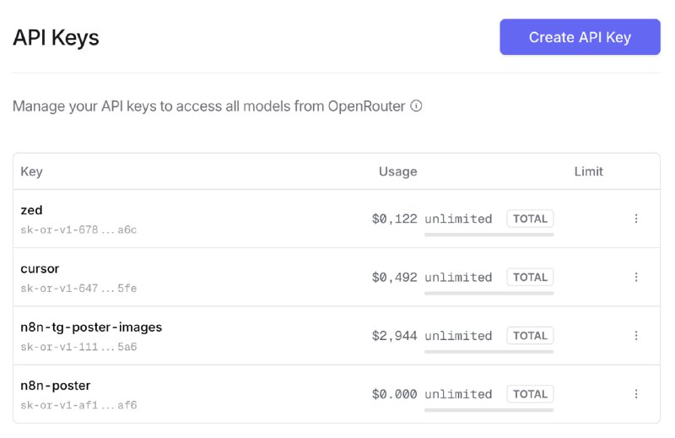Image resolution: width=675 pixels, height=438 pixels.
Task: Click the info icon beside OpenRouter text
Action: click(416, 106)
